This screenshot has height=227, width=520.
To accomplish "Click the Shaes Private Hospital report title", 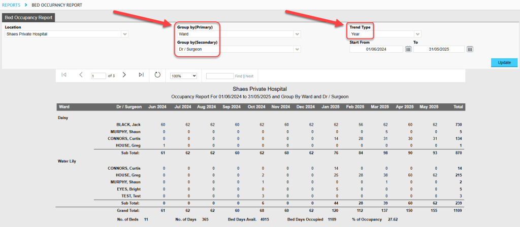I will (x=259, y=89).
